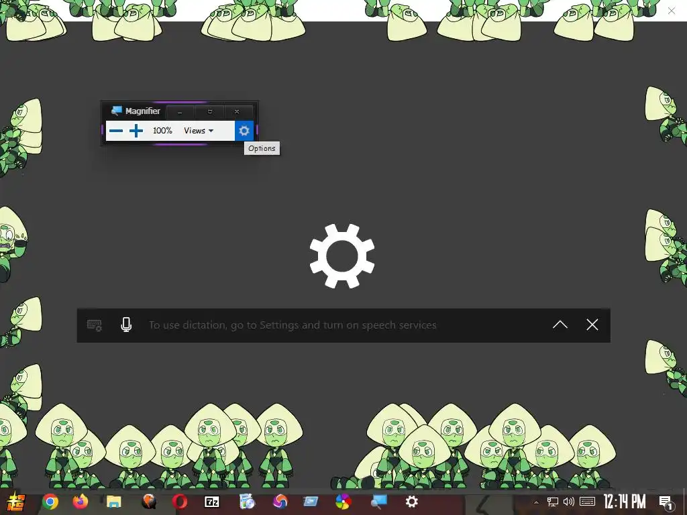Click the keyboard settings icon in dictation bar
The height and width of the screenshot is (515, 687).
point(95,325)
